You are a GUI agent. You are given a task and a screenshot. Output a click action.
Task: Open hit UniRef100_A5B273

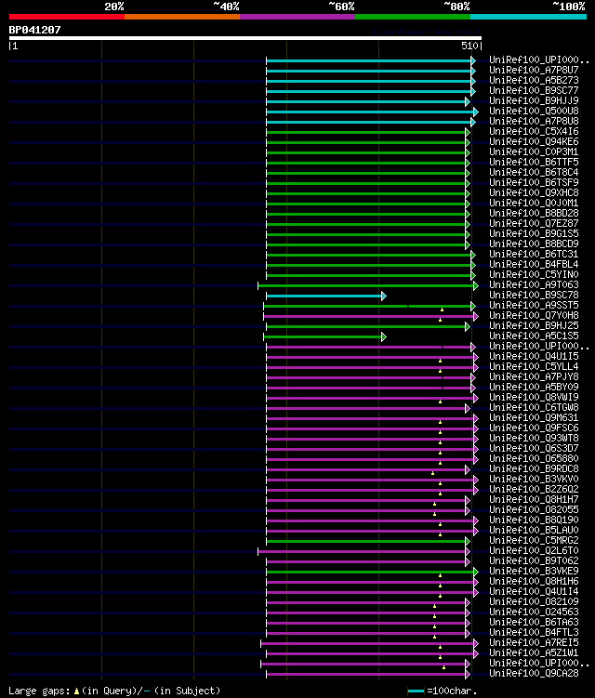[534, 80]
